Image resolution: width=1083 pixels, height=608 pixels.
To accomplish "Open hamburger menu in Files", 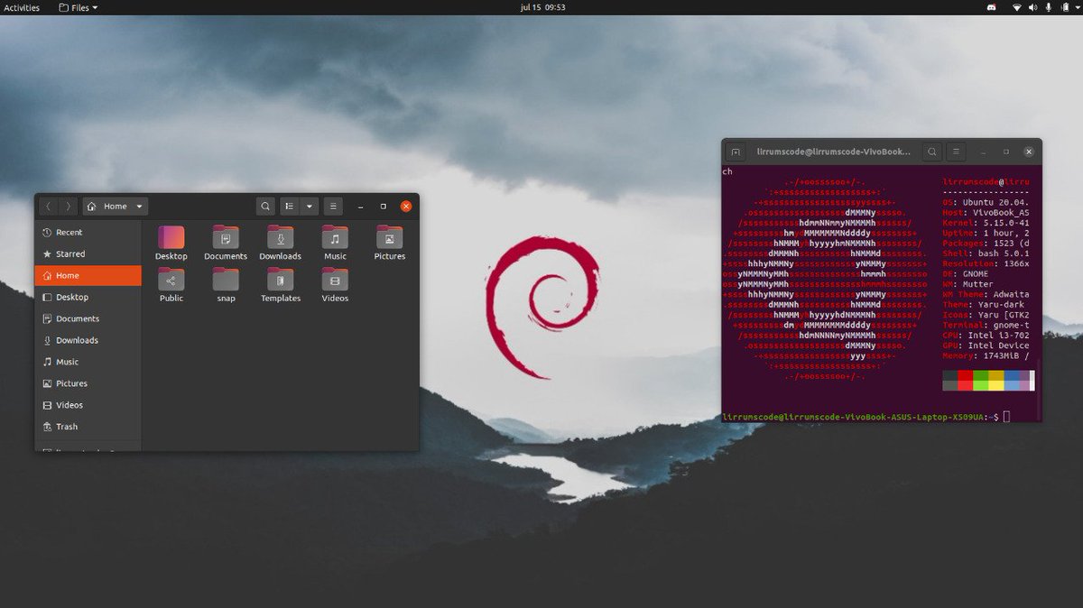I will click(x=333, y=207).
